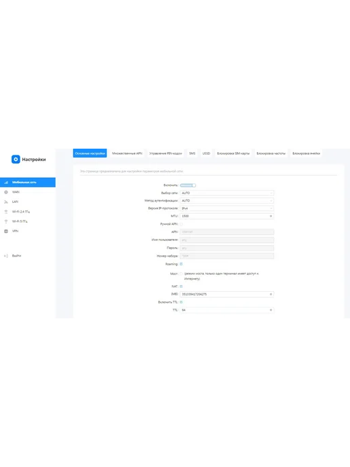This screenshot has height=467, width=350.
Task: Toggle the NAT checkbox
Action: [x=181, y=286]
